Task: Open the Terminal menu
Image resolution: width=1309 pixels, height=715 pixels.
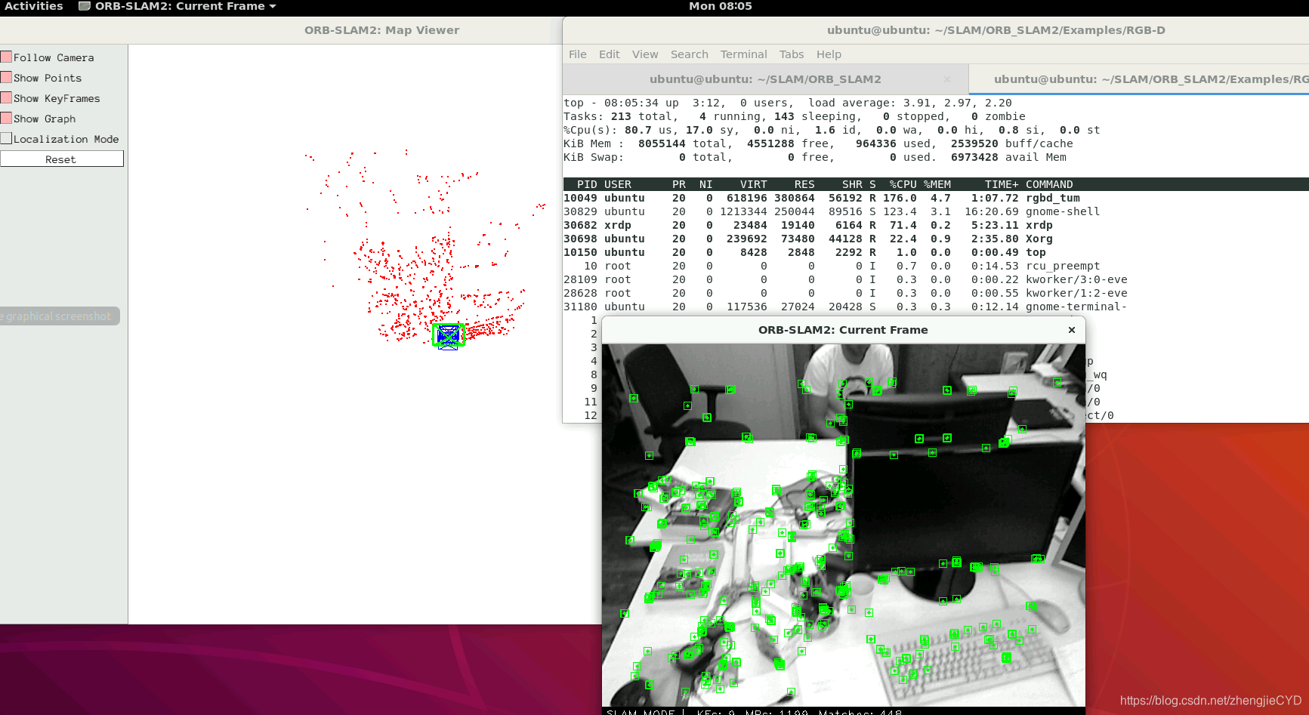Action: click(744, 54)
